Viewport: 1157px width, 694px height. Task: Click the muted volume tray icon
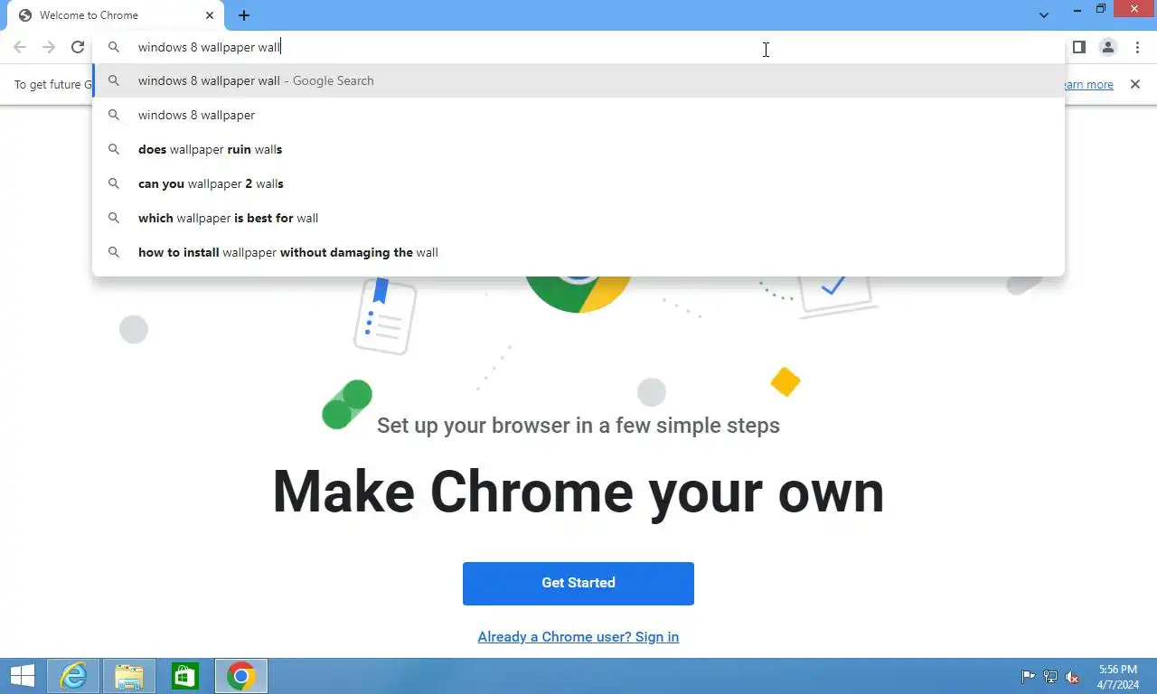point(1072,676)
